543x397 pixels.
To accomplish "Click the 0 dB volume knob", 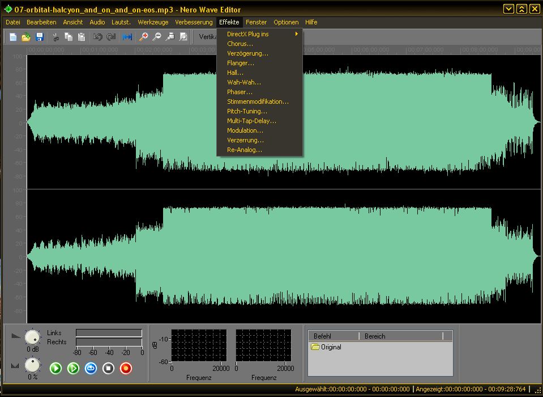I will pos(33,337).
